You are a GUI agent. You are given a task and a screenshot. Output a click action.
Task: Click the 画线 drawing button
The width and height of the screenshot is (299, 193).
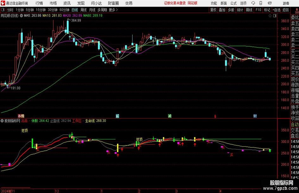point(249,10)
